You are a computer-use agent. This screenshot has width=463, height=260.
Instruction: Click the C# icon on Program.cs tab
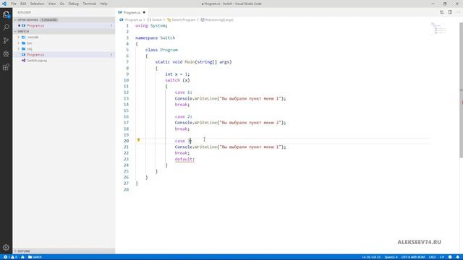point(120,12)
